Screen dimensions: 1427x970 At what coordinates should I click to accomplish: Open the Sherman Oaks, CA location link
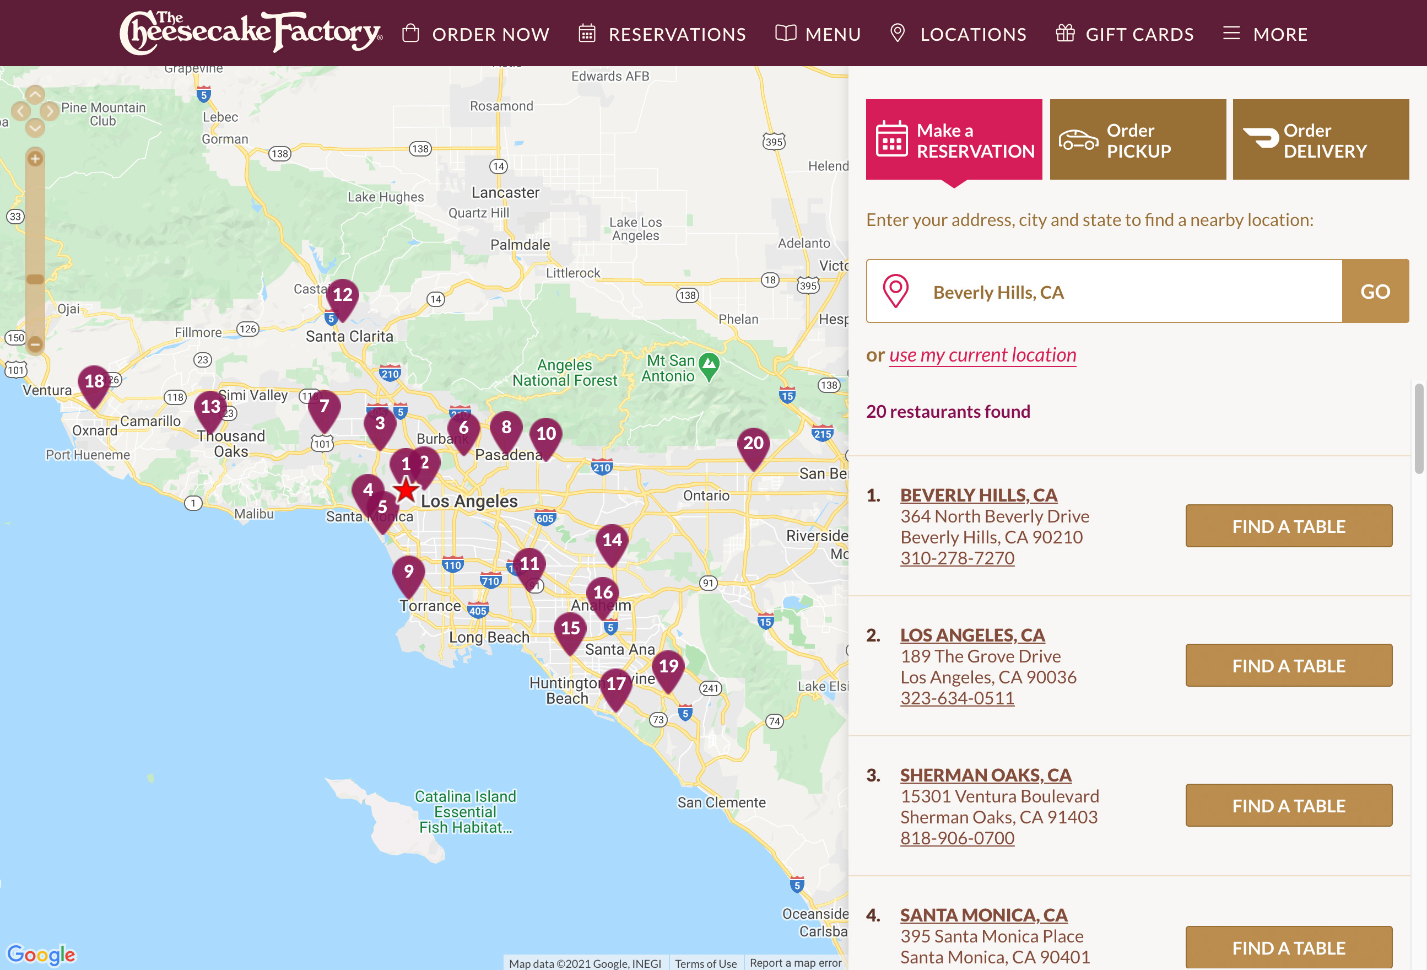(986, 775)
